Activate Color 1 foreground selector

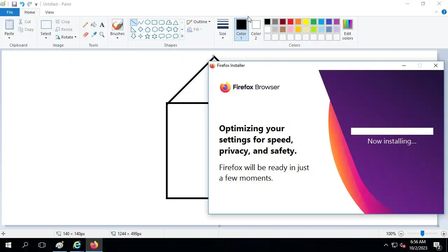(241, 29)
